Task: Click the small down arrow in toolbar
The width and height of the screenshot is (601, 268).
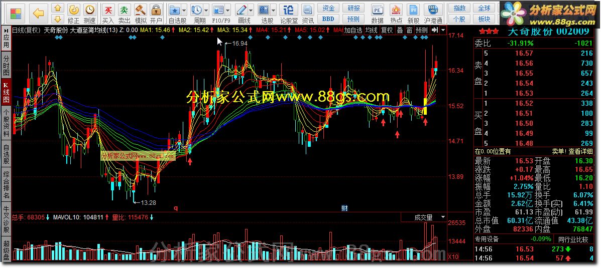Action: [58, 19]
